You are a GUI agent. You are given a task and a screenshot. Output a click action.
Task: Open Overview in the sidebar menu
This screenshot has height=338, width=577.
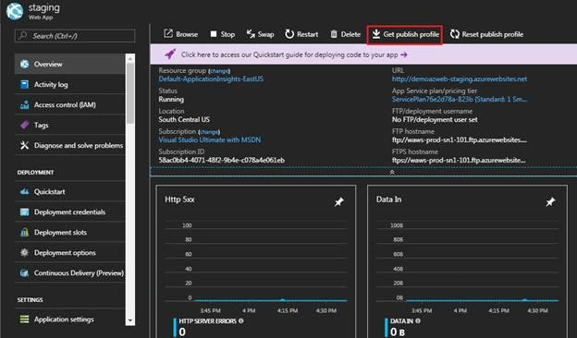(70, 64)
